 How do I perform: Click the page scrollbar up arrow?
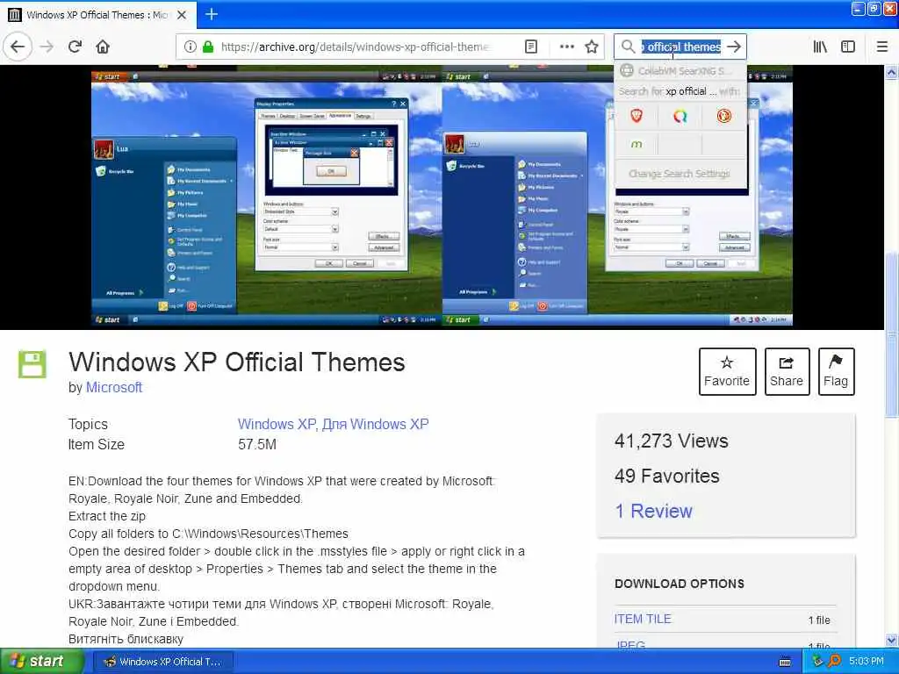[x=891, y=72]
